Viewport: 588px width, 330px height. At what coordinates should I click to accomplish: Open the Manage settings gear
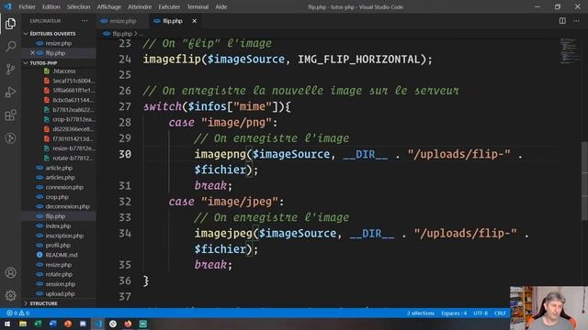coord(10,295)
